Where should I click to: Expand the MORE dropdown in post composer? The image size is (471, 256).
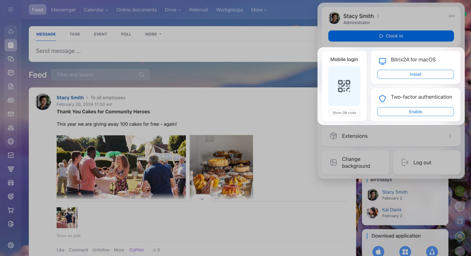click(x=153, y=34)
